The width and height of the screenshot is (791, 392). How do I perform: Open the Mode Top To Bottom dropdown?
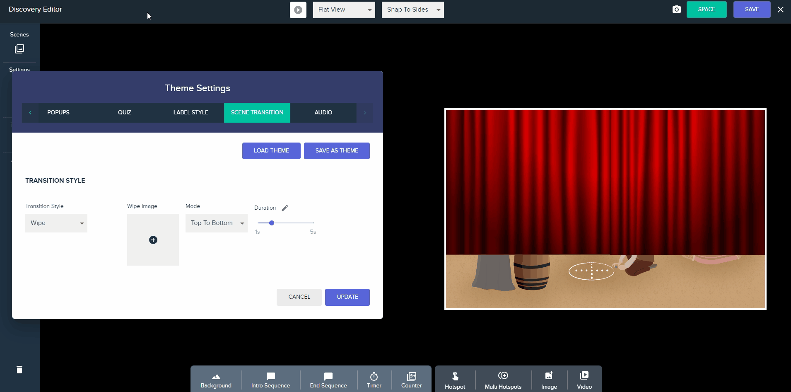coord(217,223)
